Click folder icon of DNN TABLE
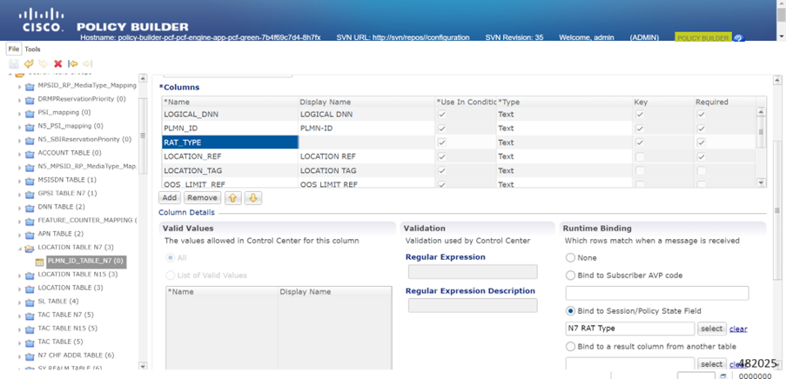786x379 pixels. [30, 207]
